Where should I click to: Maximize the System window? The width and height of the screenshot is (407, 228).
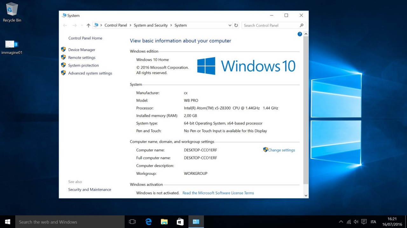pos(286,15)
